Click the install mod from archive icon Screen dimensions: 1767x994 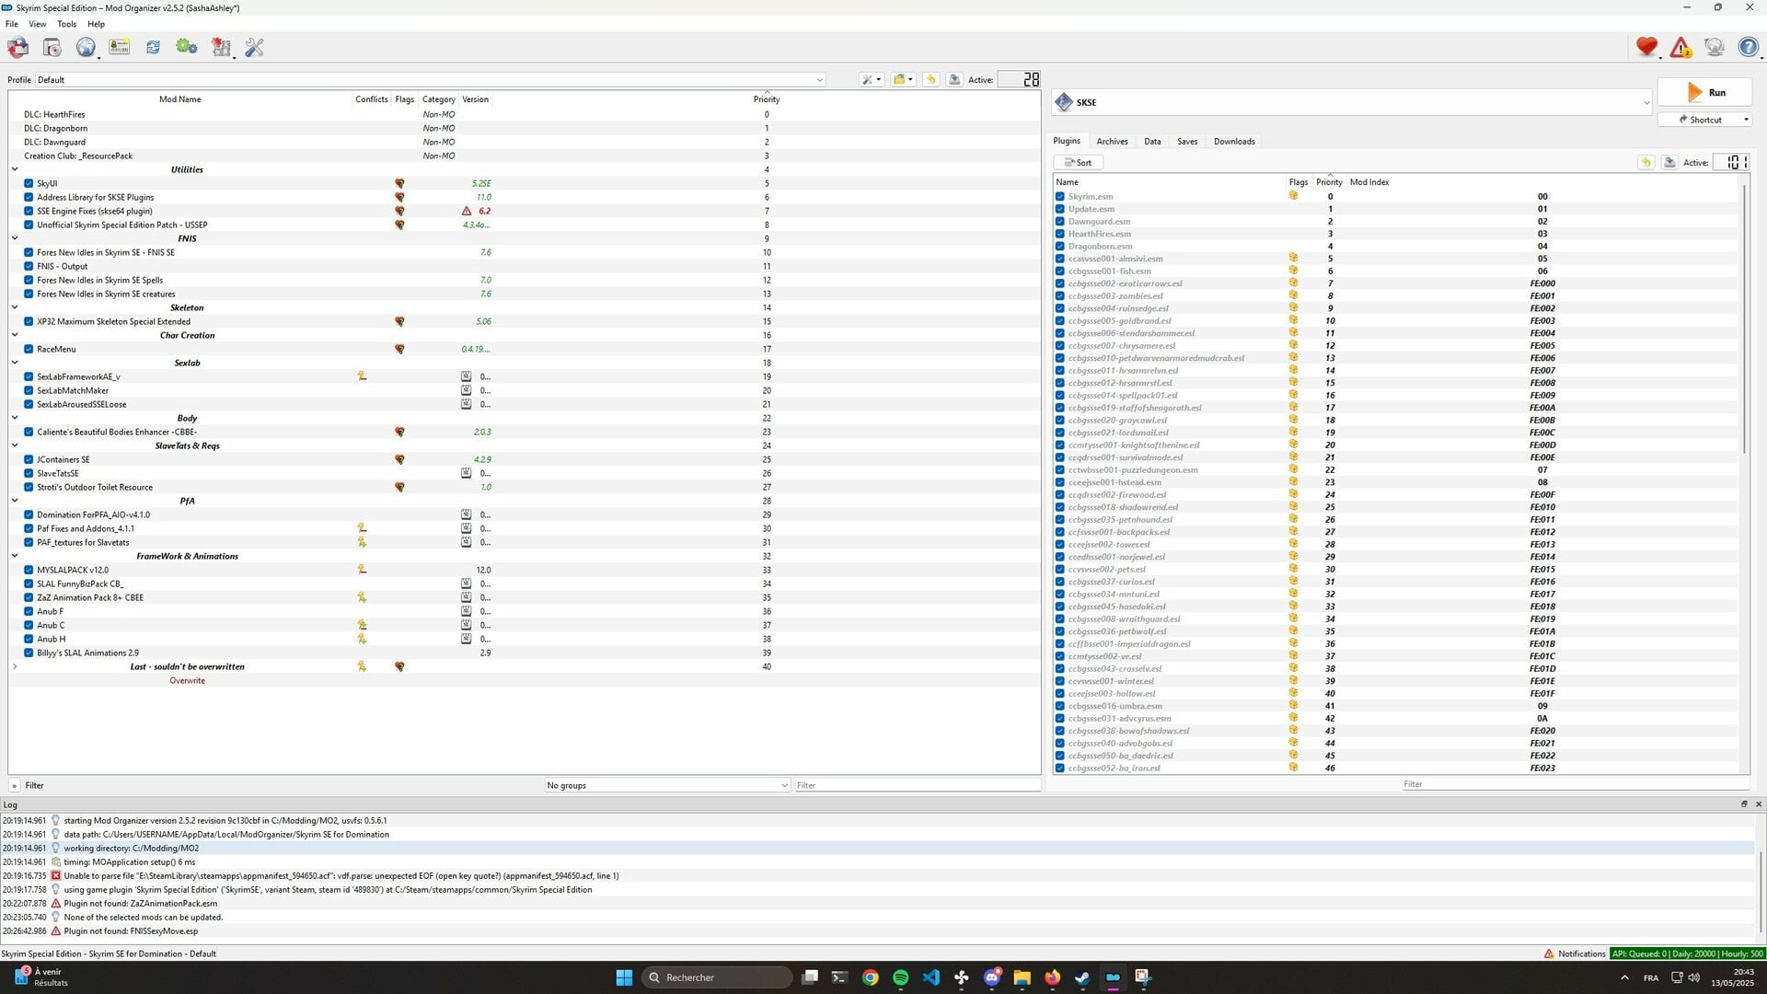pyautogui.click(x=52, y=47)
